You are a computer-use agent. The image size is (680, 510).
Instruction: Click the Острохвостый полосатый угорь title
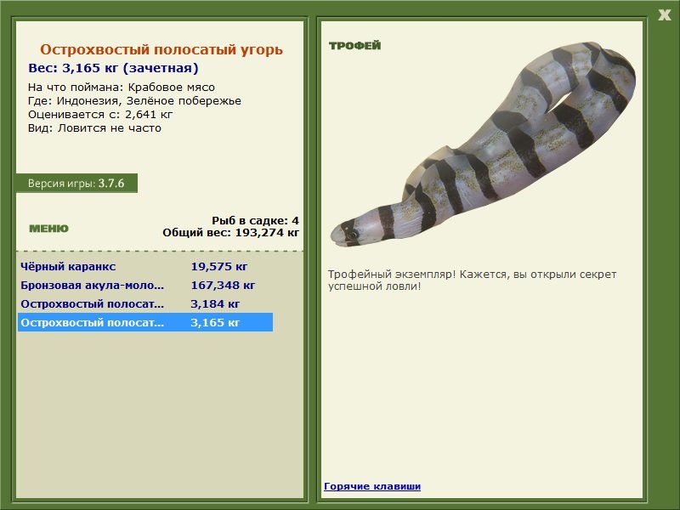pyautogui.click(x=161, y=49)
